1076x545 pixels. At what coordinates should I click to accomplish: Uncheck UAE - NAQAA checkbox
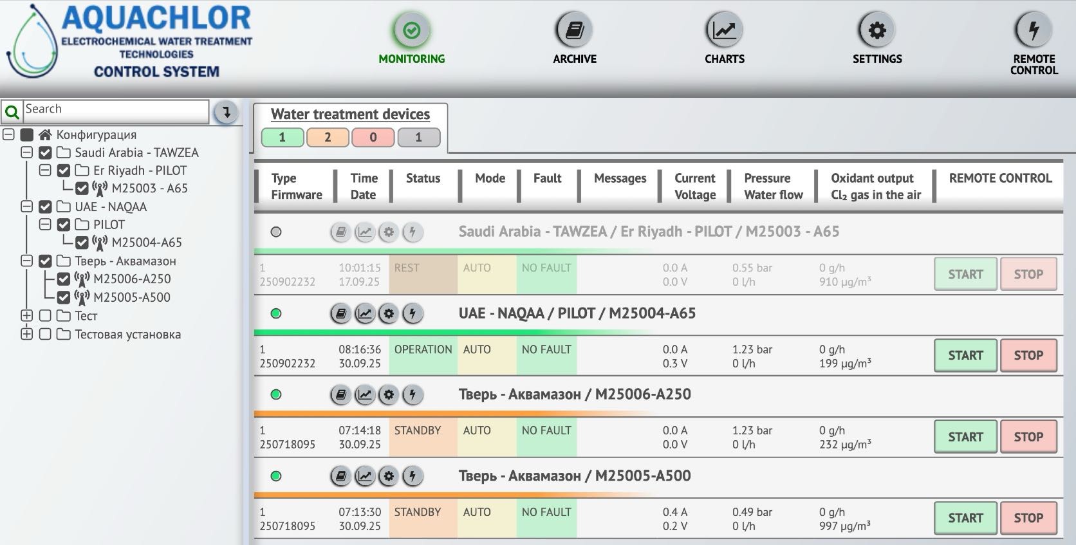[45, 207]
